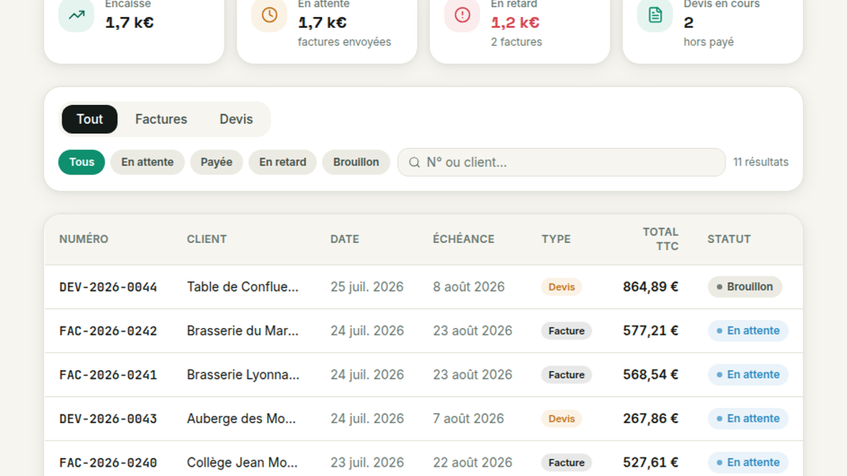
Task: Click the En attente badge of FAC-2026-0242
Action: [x=748, y=331]
